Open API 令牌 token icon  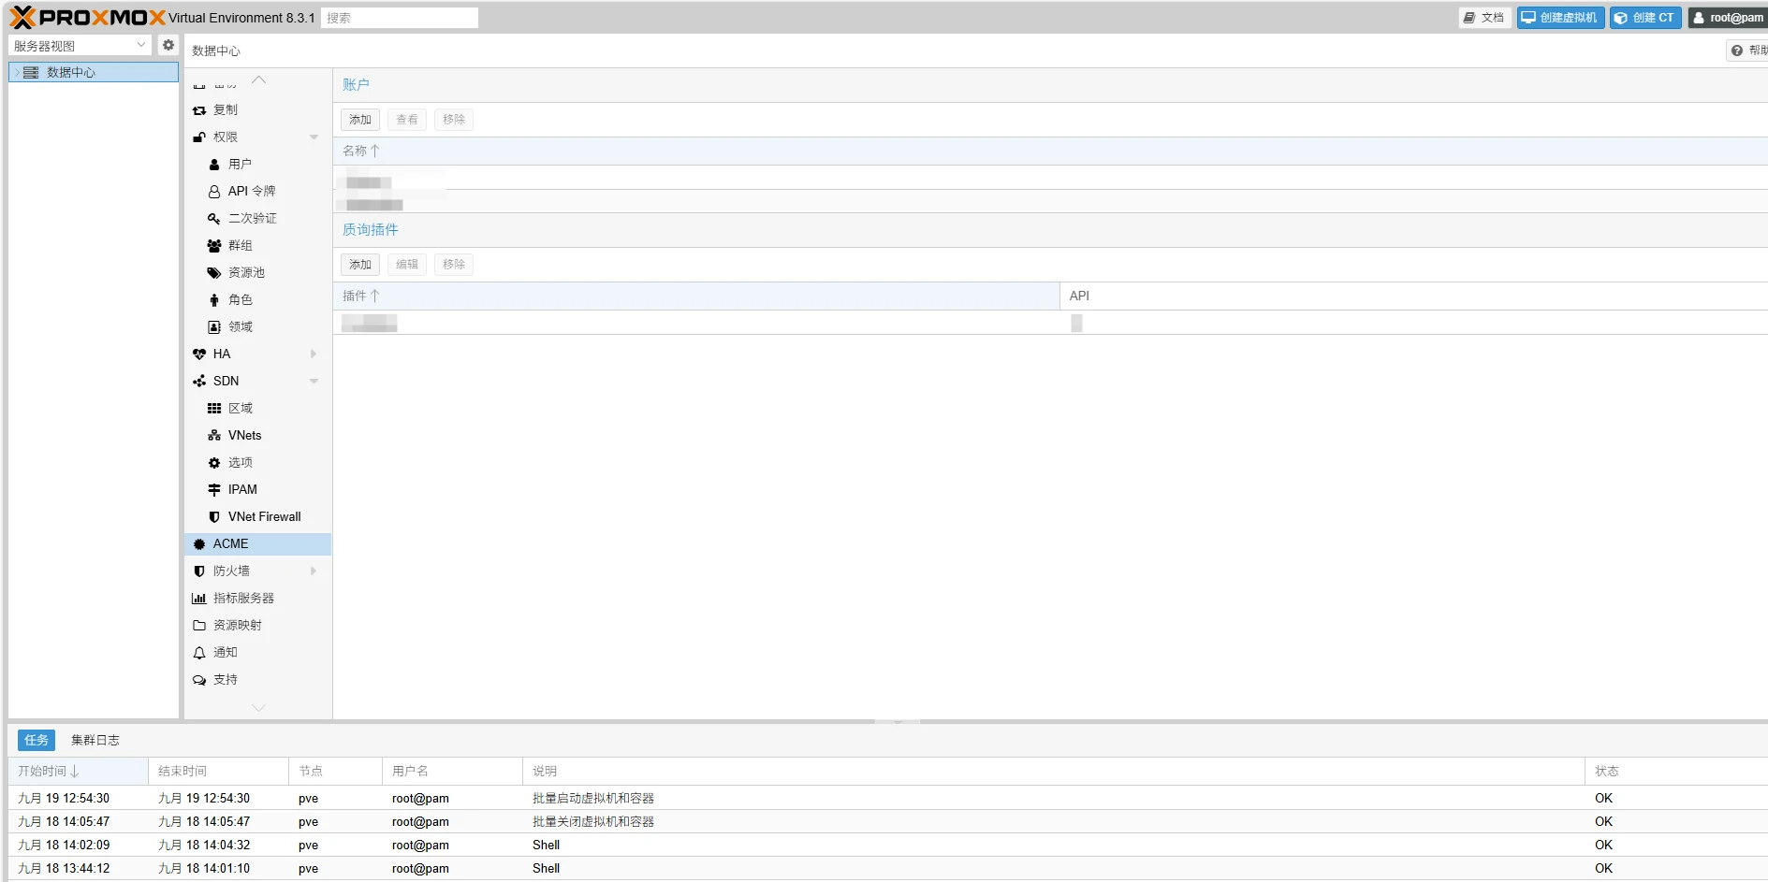tap(214, 191)
